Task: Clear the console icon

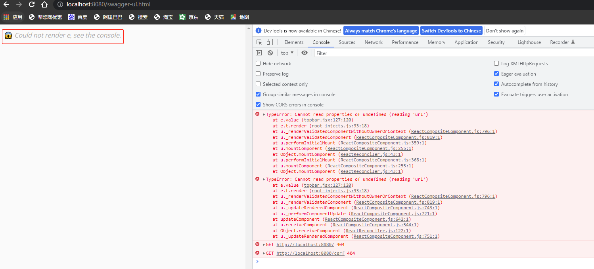Action: 270,53
